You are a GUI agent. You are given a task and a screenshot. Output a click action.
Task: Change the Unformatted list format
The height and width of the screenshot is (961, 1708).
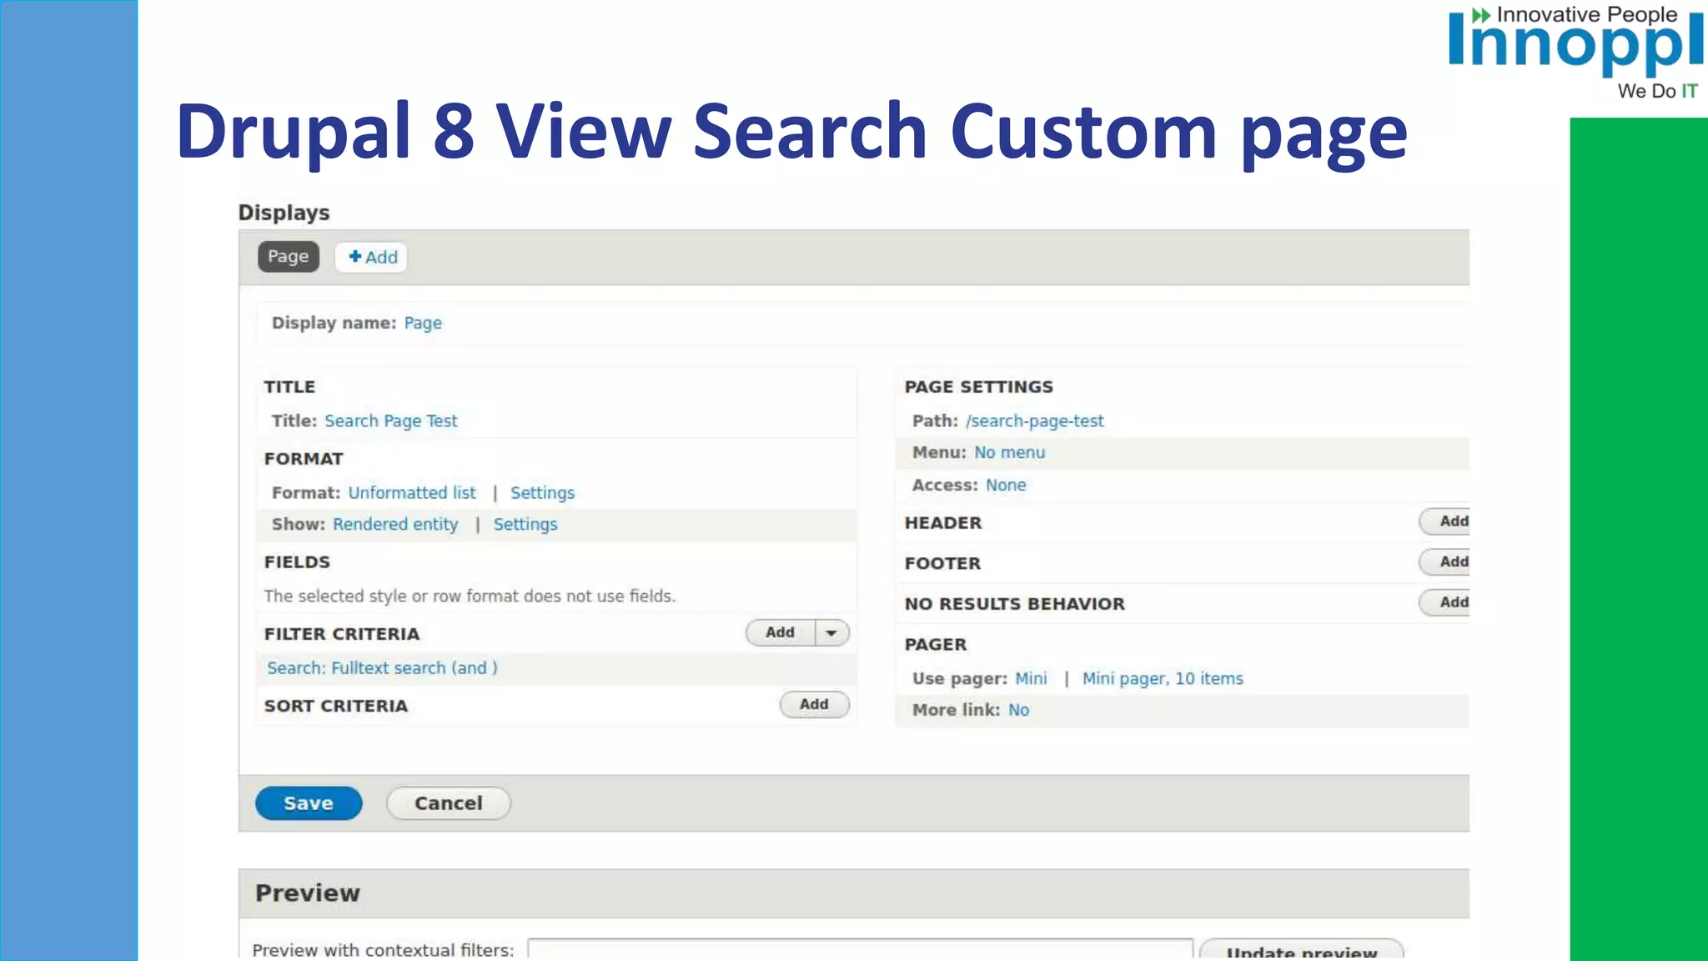(x=412, y=493)
